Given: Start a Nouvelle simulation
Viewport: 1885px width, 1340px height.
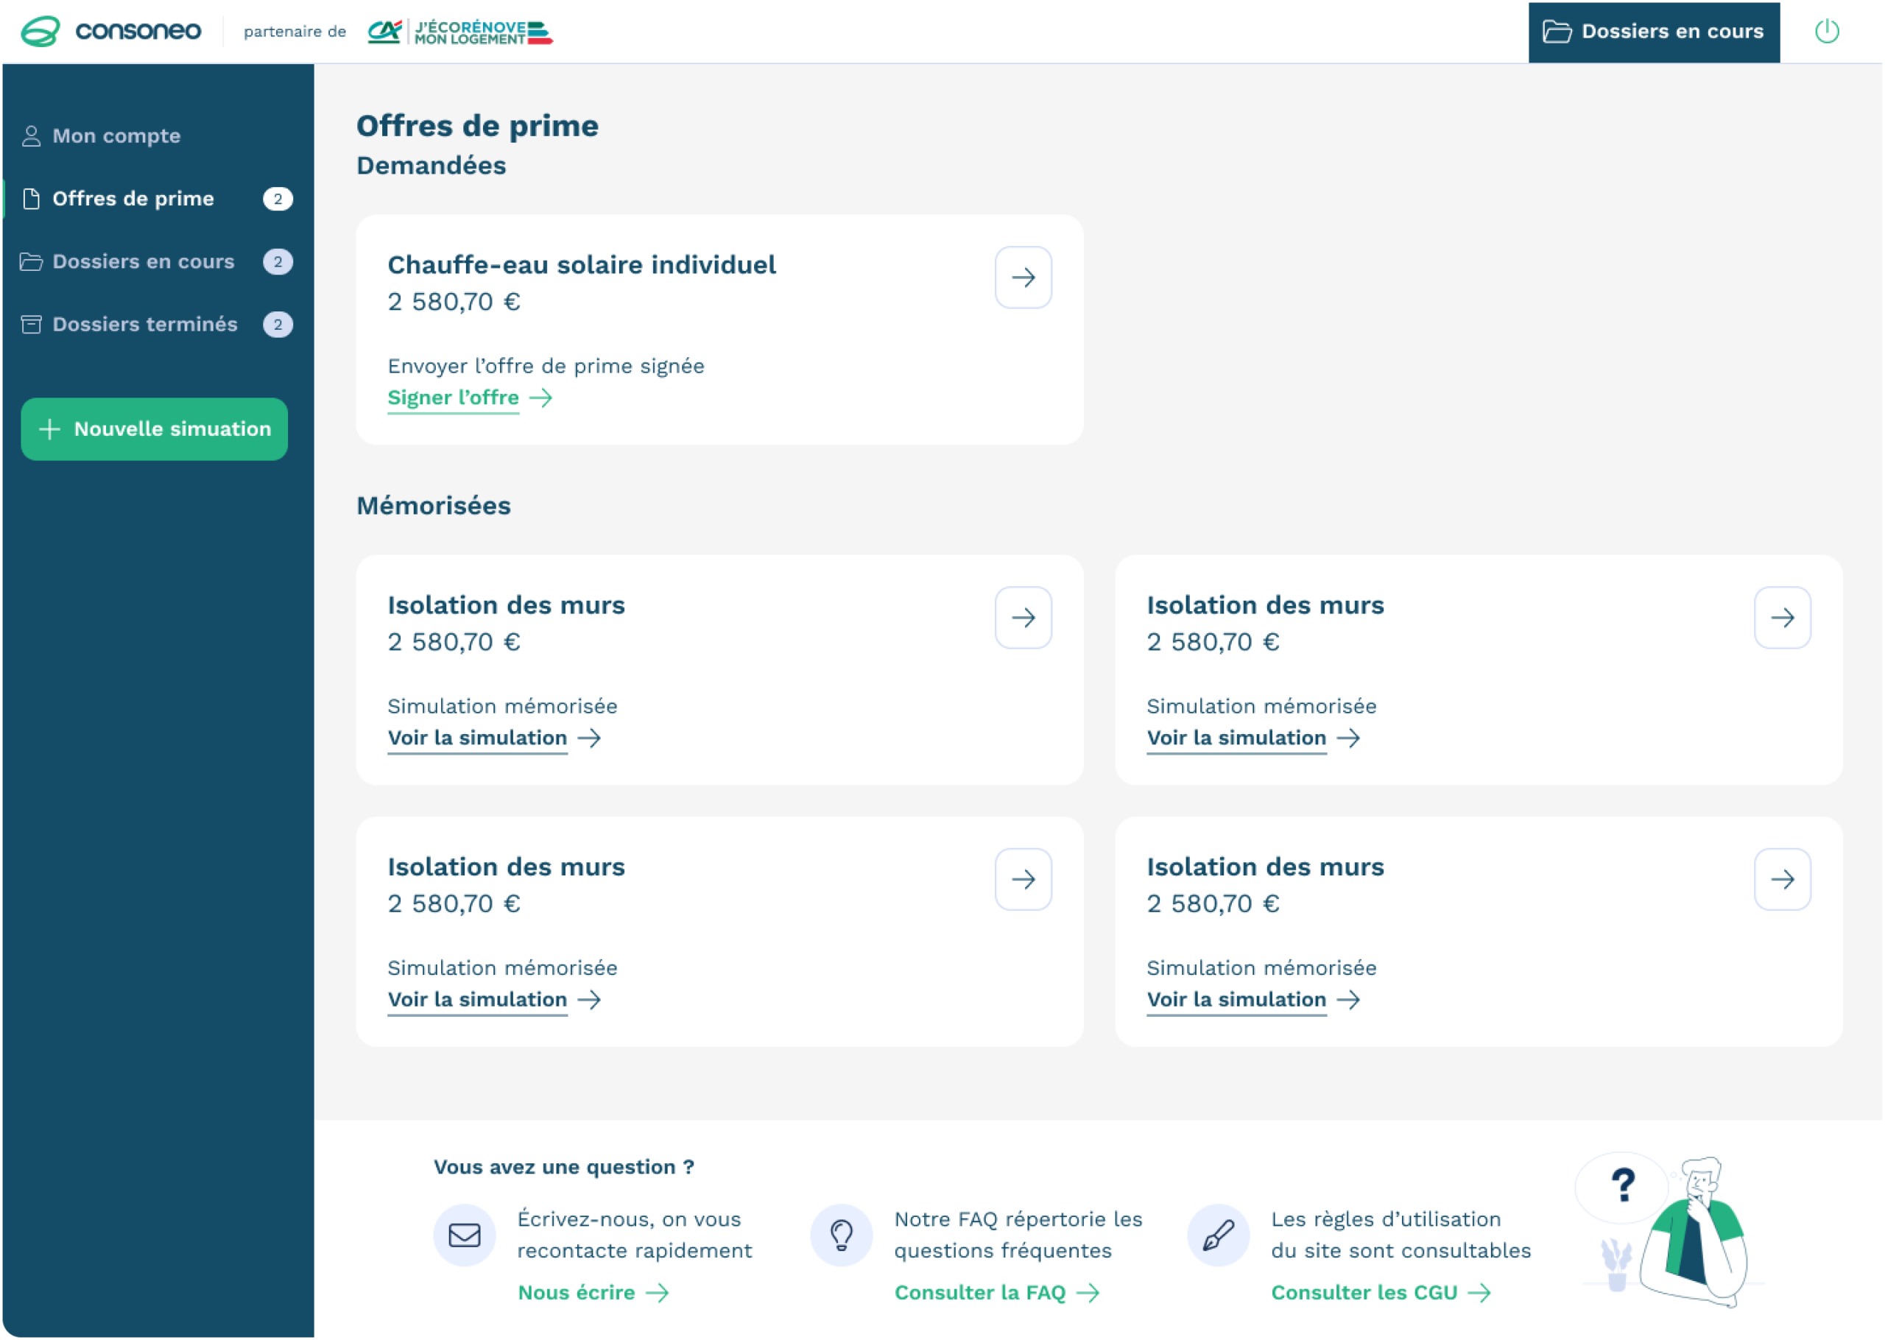Looking at the screenshot, I should (155, 429).
